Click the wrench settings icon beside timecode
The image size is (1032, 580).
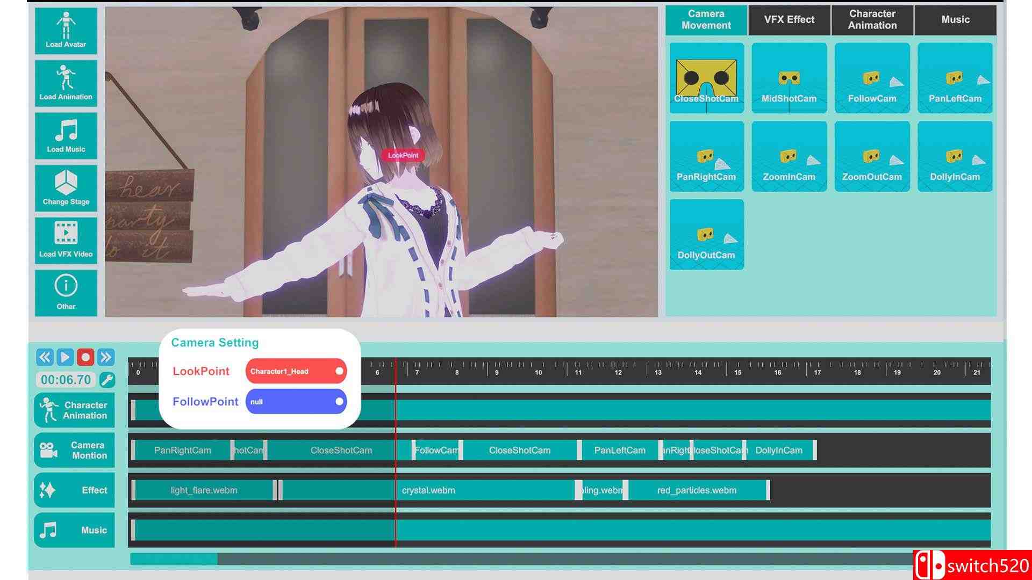coord(107,380)
